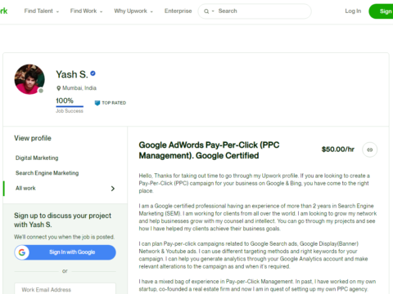Expand All work with chevron arrow
Image resolution: width=393 pixels, height=294 pixels.
pos(113,189)
